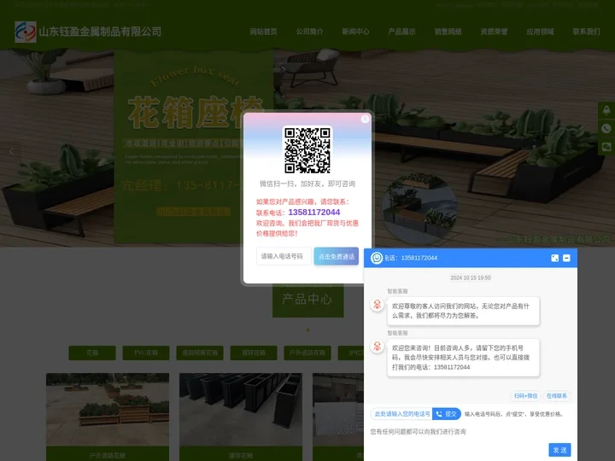Select the 花箱 product category tab
Screen dimensions: 615x461
pos(92,353)
